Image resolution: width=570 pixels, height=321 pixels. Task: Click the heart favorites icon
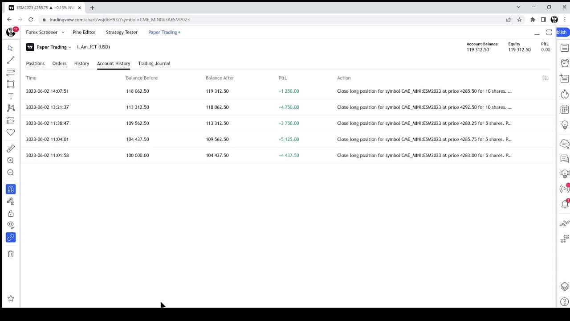pos(11,132)
